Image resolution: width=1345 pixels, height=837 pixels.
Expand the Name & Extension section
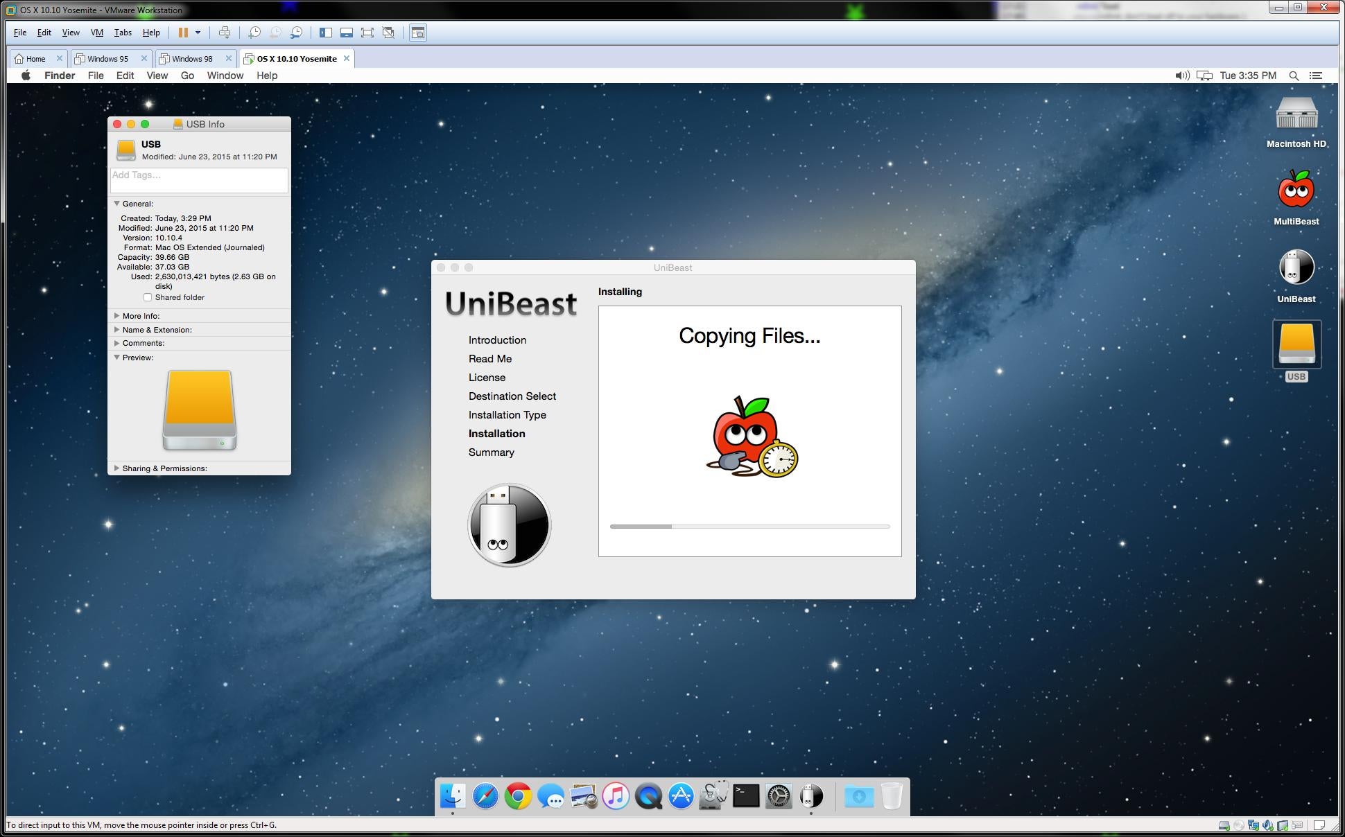tap(116, 330)
